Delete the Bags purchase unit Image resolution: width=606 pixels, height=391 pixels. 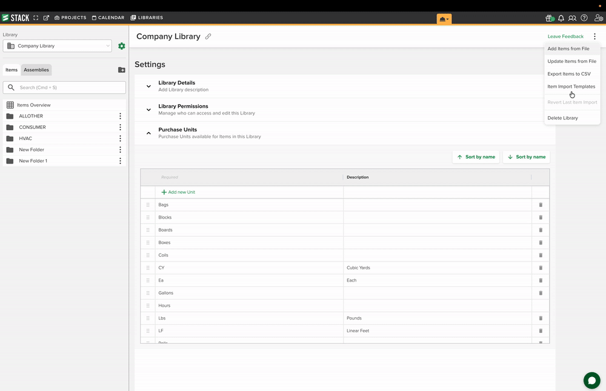pyautogui.click(x=541, y=205)
